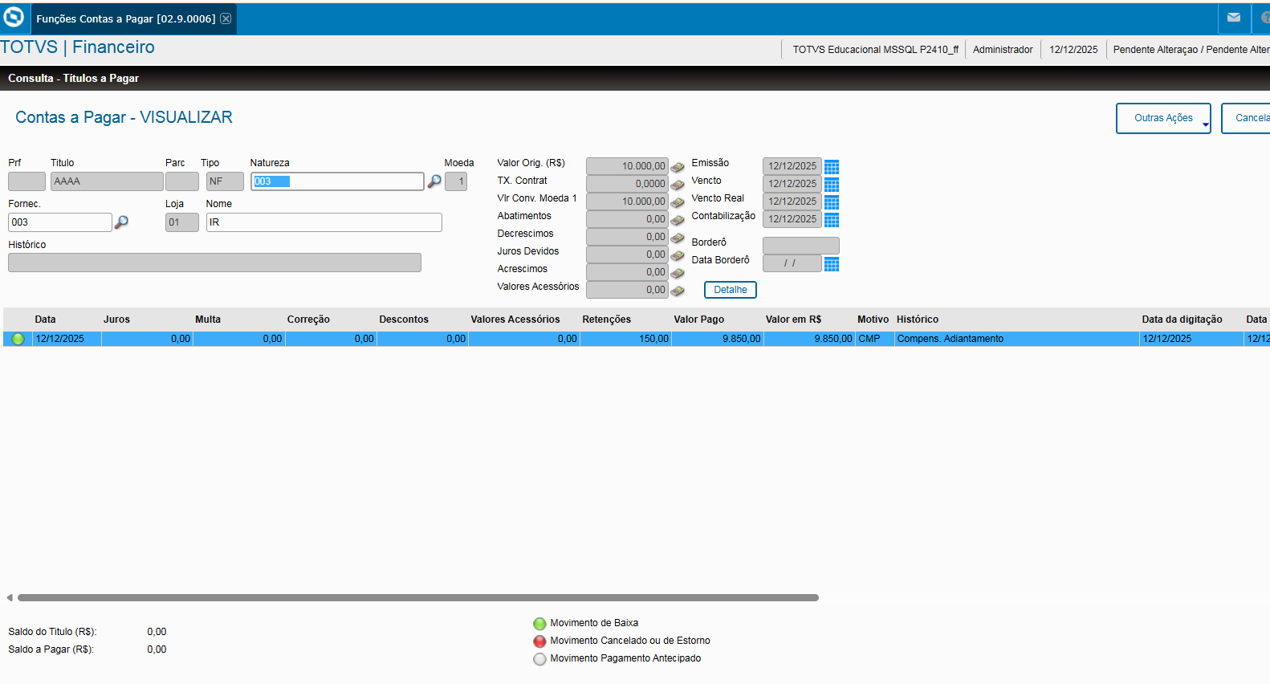
Task: Click money icon beside Decrescimos
Action: point(678,238)
